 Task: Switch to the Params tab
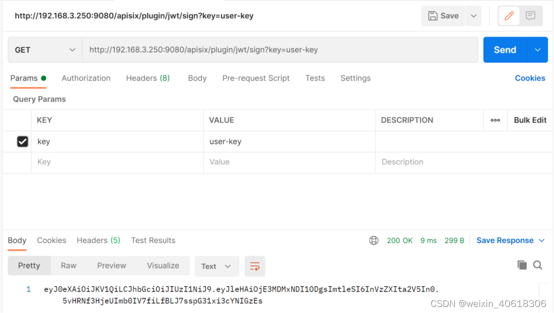(28, 78)
